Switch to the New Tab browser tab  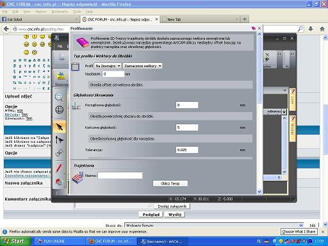200,19
